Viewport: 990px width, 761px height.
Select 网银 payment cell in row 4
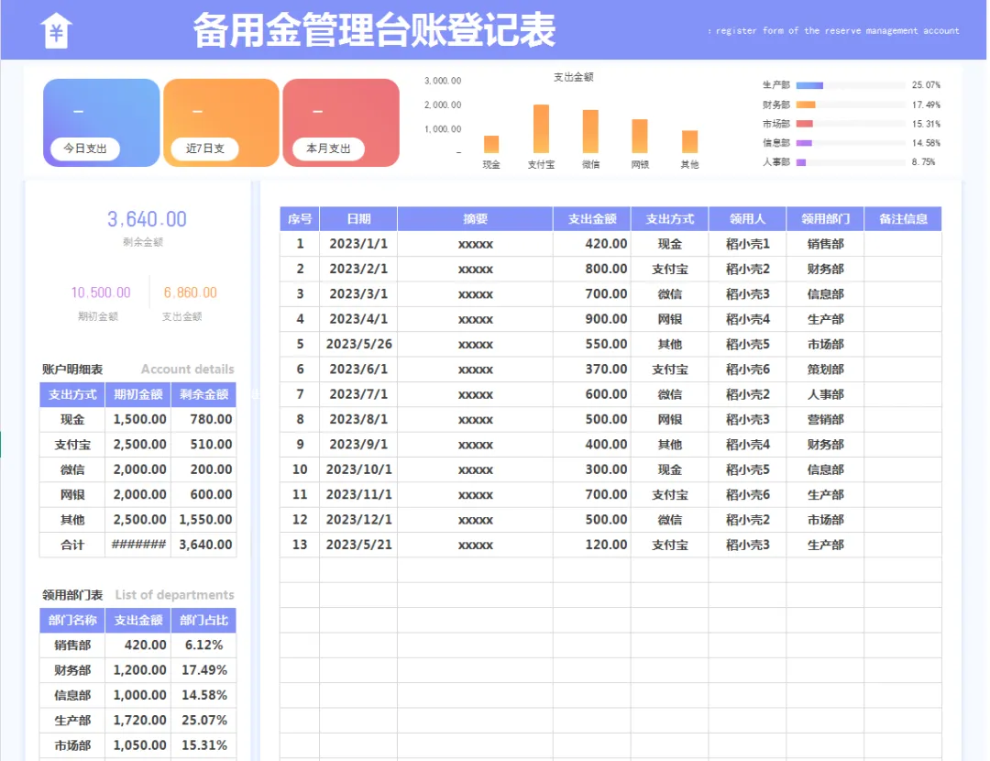pos(669,319)
